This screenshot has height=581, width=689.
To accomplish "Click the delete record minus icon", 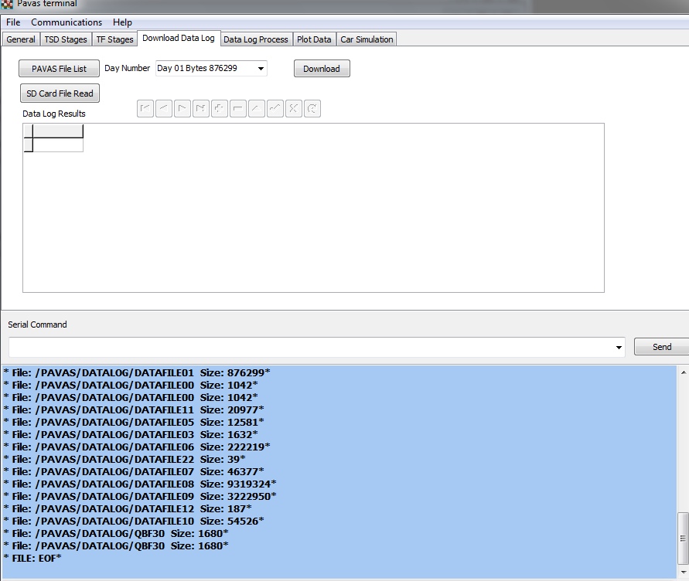I will tap(238, 109).
